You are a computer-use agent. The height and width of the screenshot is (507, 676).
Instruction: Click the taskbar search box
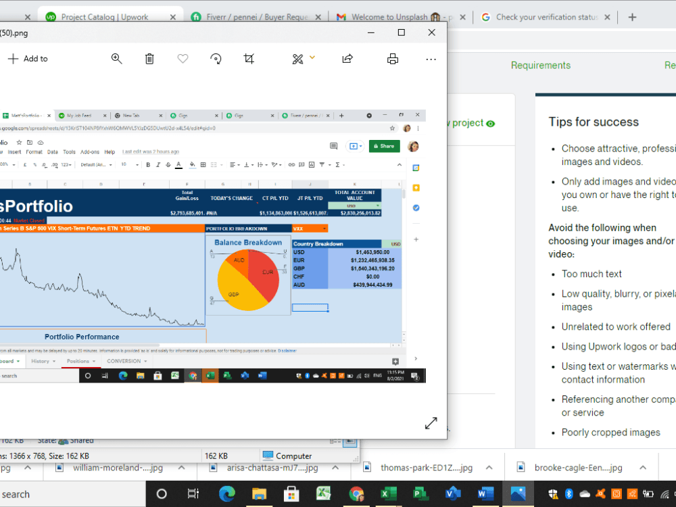click(72, 494)
